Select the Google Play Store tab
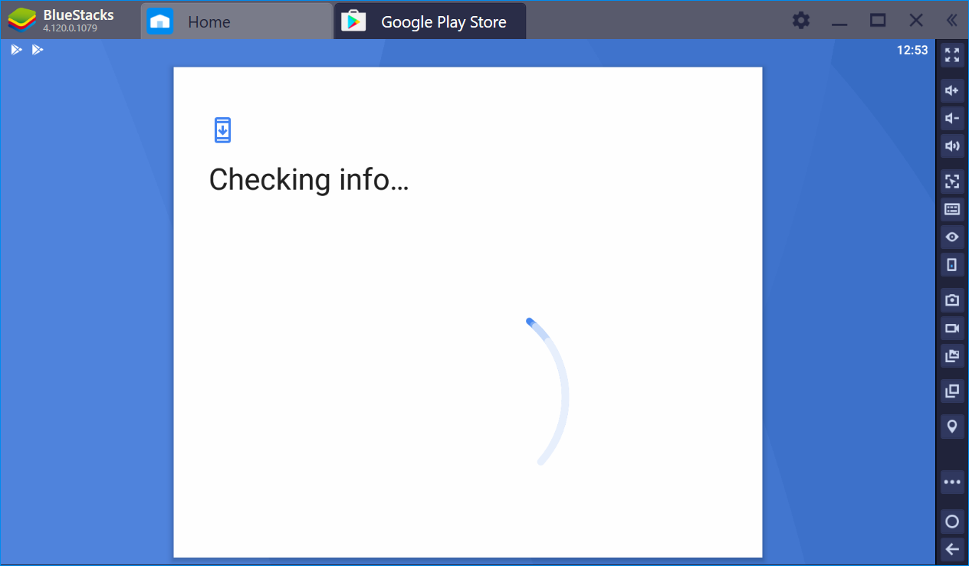The width and height of the screenshot is (969, 566). [443, 21]
